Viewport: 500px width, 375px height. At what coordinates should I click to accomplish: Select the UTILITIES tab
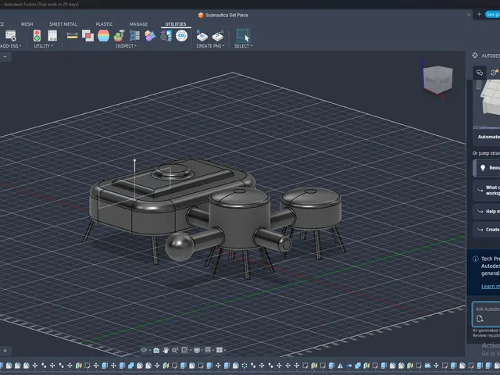point(175,24)
